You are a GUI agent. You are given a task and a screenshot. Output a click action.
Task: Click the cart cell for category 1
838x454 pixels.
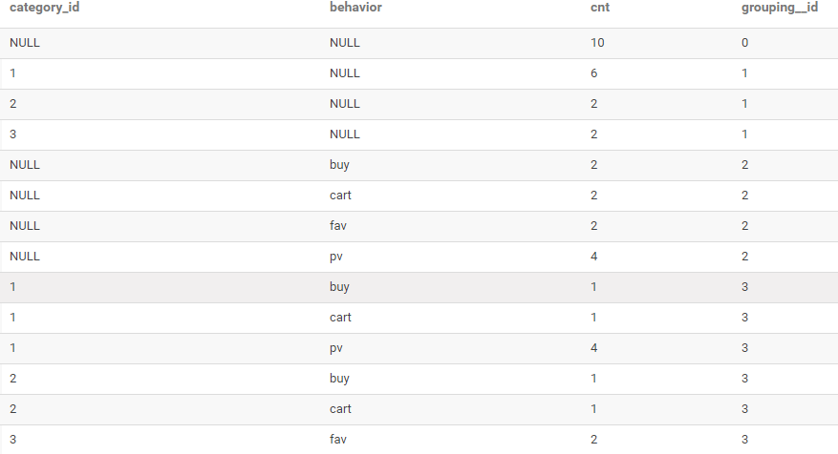tap(339, 318)
